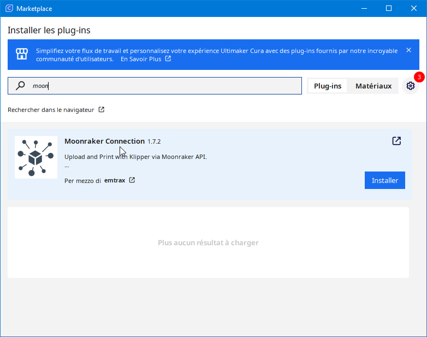
Task: Click the Cura logo in title bar
Action: pos(9,8)
